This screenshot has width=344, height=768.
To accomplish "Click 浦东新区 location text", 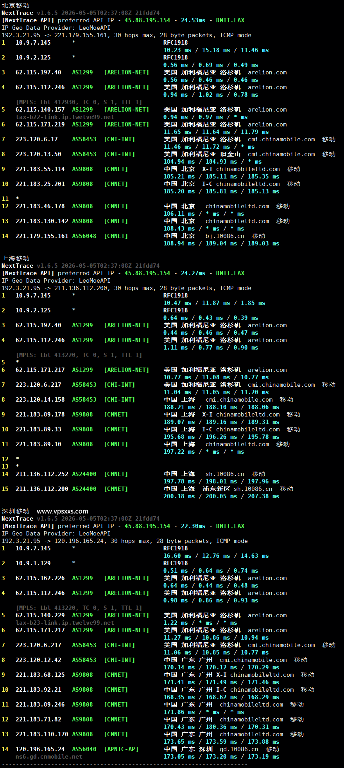I will click(216, 489).
